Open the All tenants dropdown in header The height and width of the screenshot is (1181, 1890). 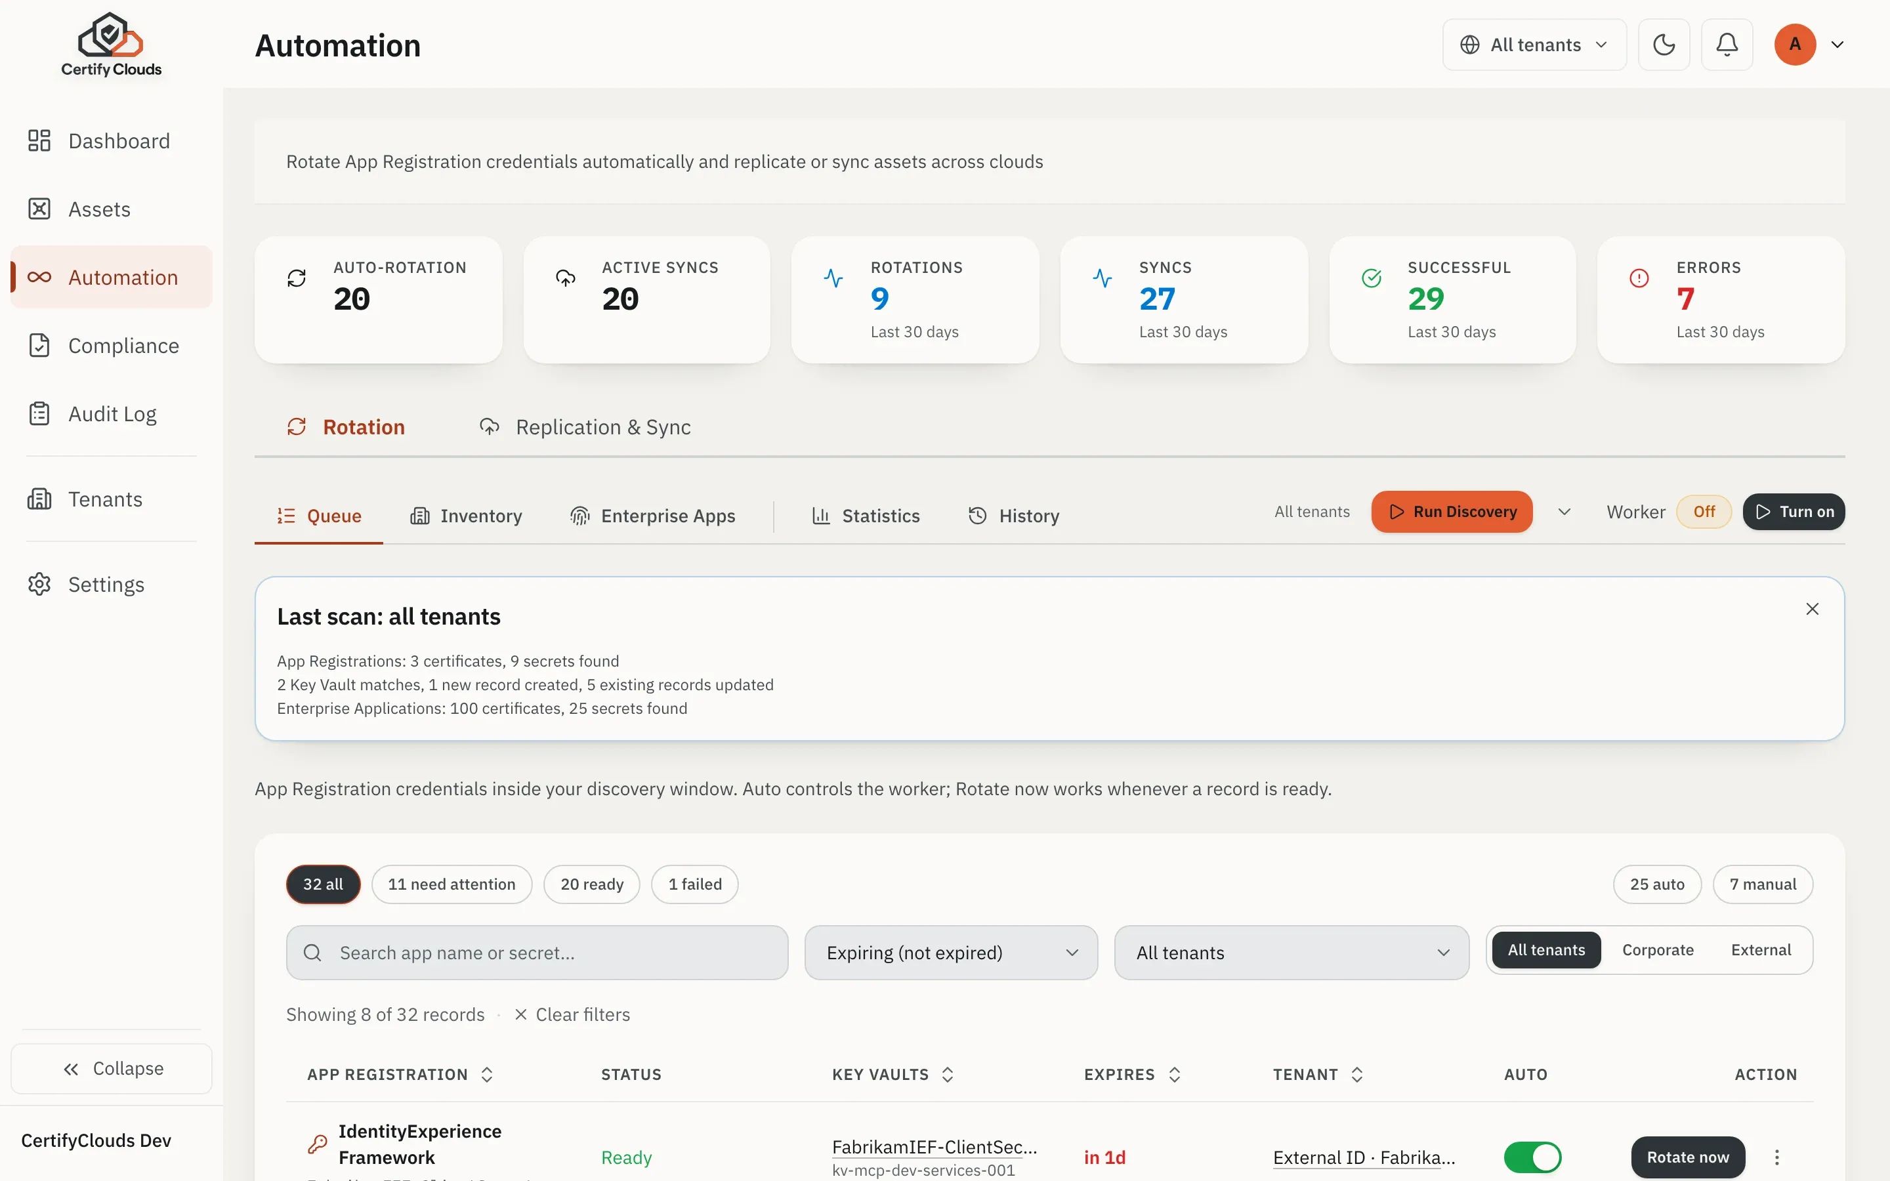(1534, 45)
